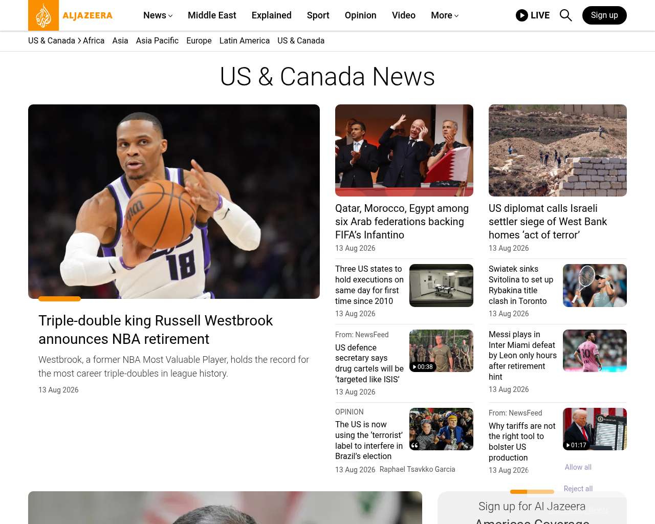The width and height of the screenshot is (655, 524).
Task: Open the Middle East section
Action: click(x=212, y=15)
